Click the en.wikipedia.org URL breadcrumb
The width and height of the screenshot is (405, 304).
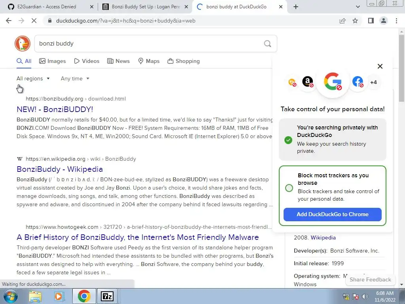pos(81,159)
